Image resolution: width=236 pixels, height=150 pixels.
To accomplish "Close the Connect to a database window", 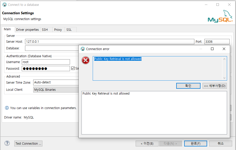I will pyautogui.click(x=229, y=5).
